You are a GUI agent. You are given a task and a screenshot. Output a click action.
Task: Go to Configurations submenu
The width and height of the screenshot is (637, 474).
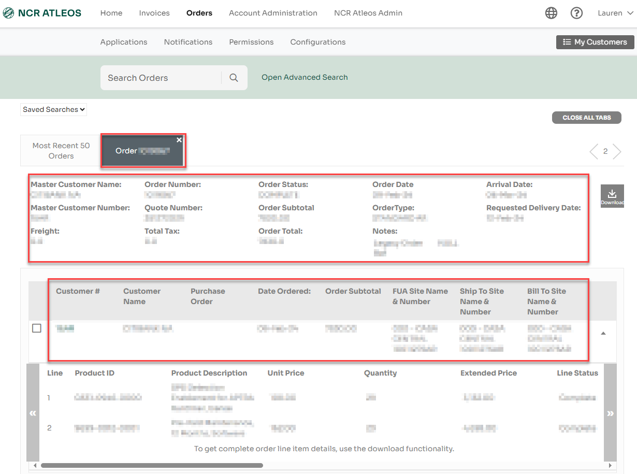[x=318, y=42]
